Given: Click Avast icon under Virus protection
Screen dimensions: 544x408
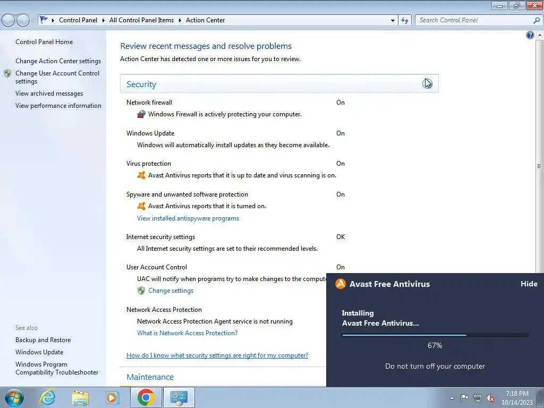Looking at the screenshot, I should [x=141, y=175].
